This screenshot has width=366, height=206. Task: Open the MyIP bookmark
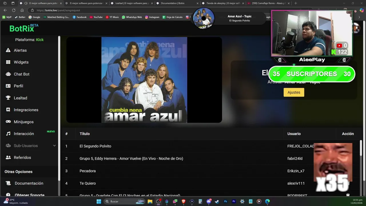click(7, 17)
